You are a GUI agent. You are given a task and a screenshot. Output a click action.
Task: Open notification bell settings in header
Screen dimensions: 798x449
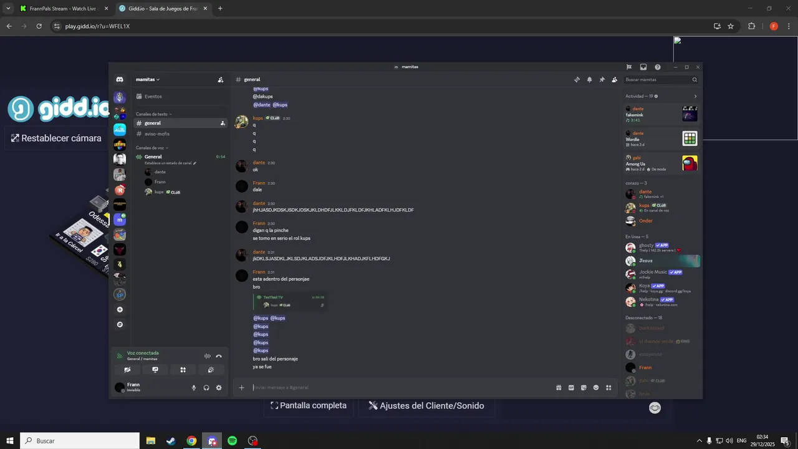click(589, 80)
